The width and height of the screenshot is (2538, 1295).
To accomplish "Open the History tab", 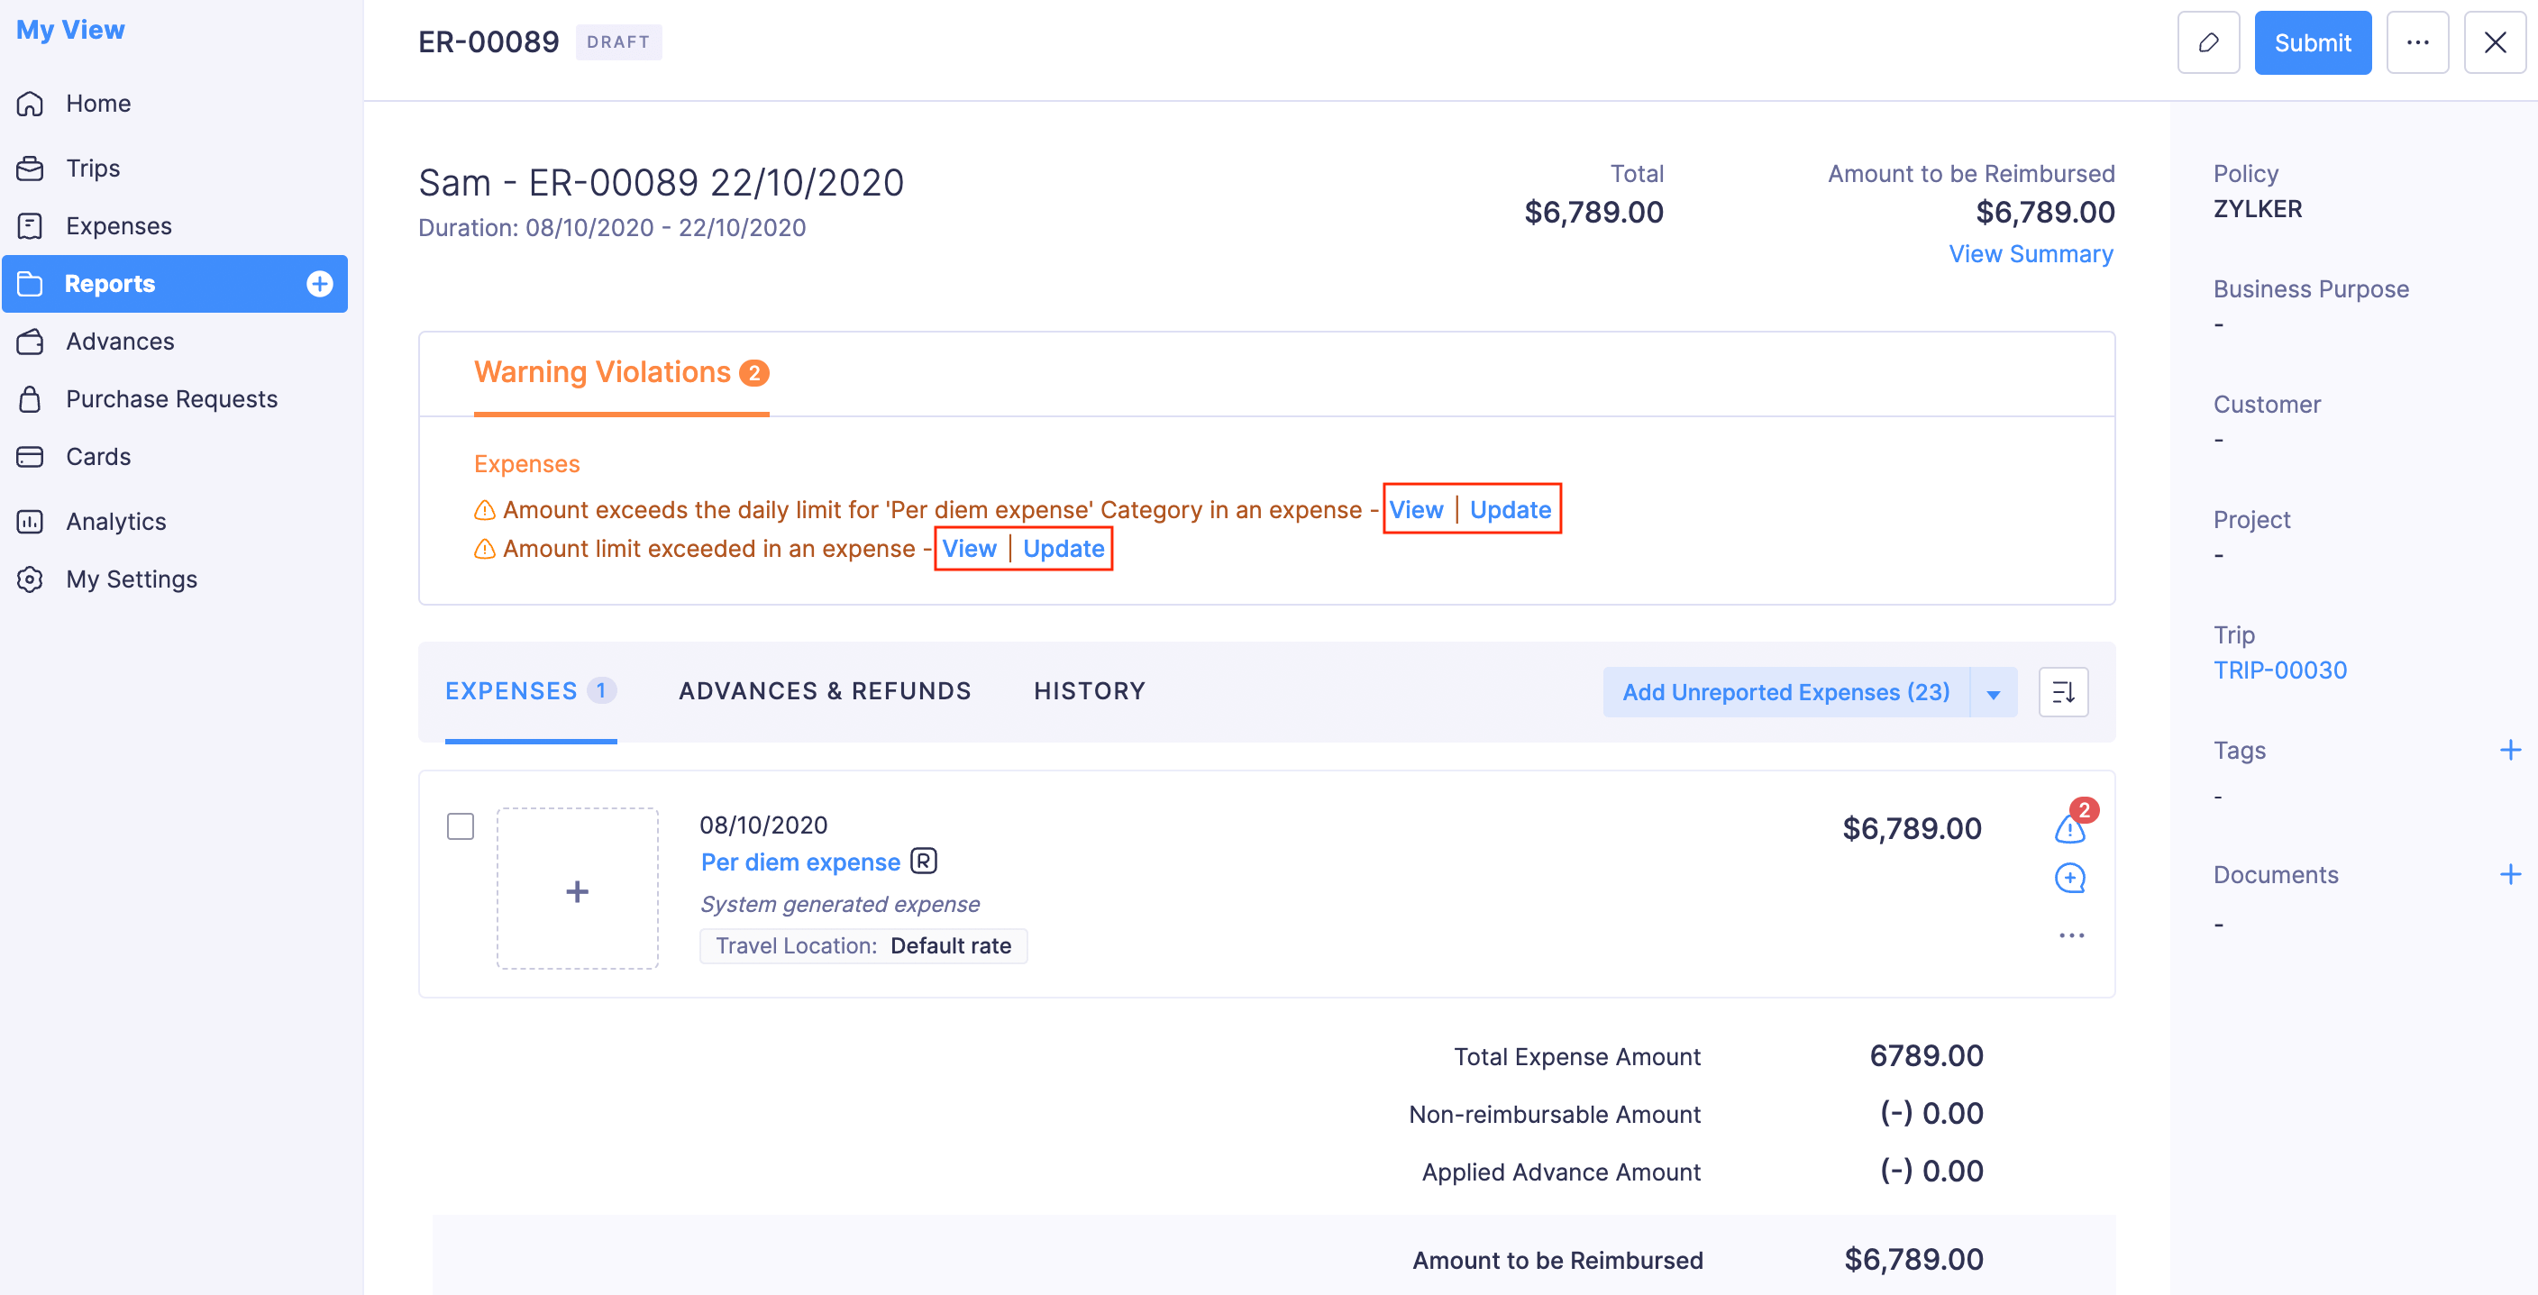I will pyautogui.click(x=1089, y=691).
